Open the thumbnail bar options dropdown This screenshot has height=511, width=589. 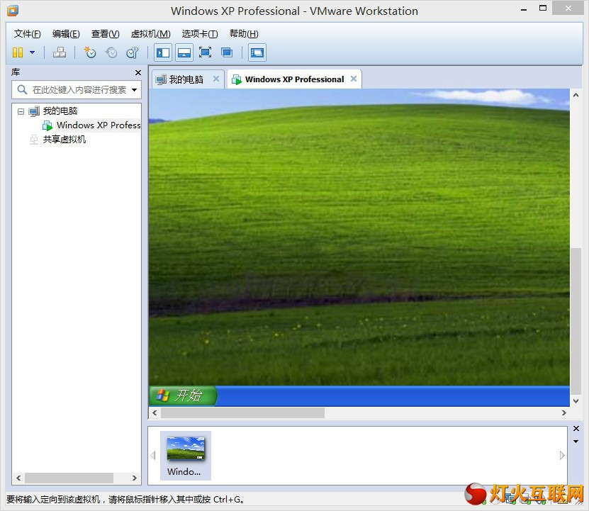coord(576,442)
